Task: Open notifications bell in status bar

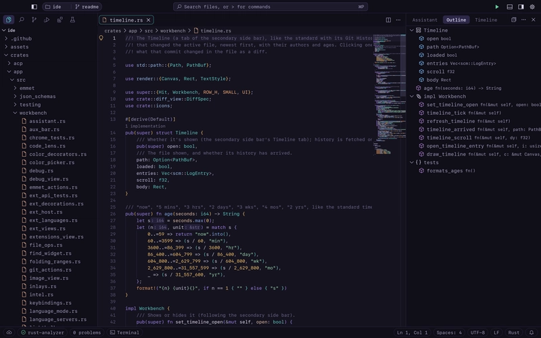Action: coord(532,333)
